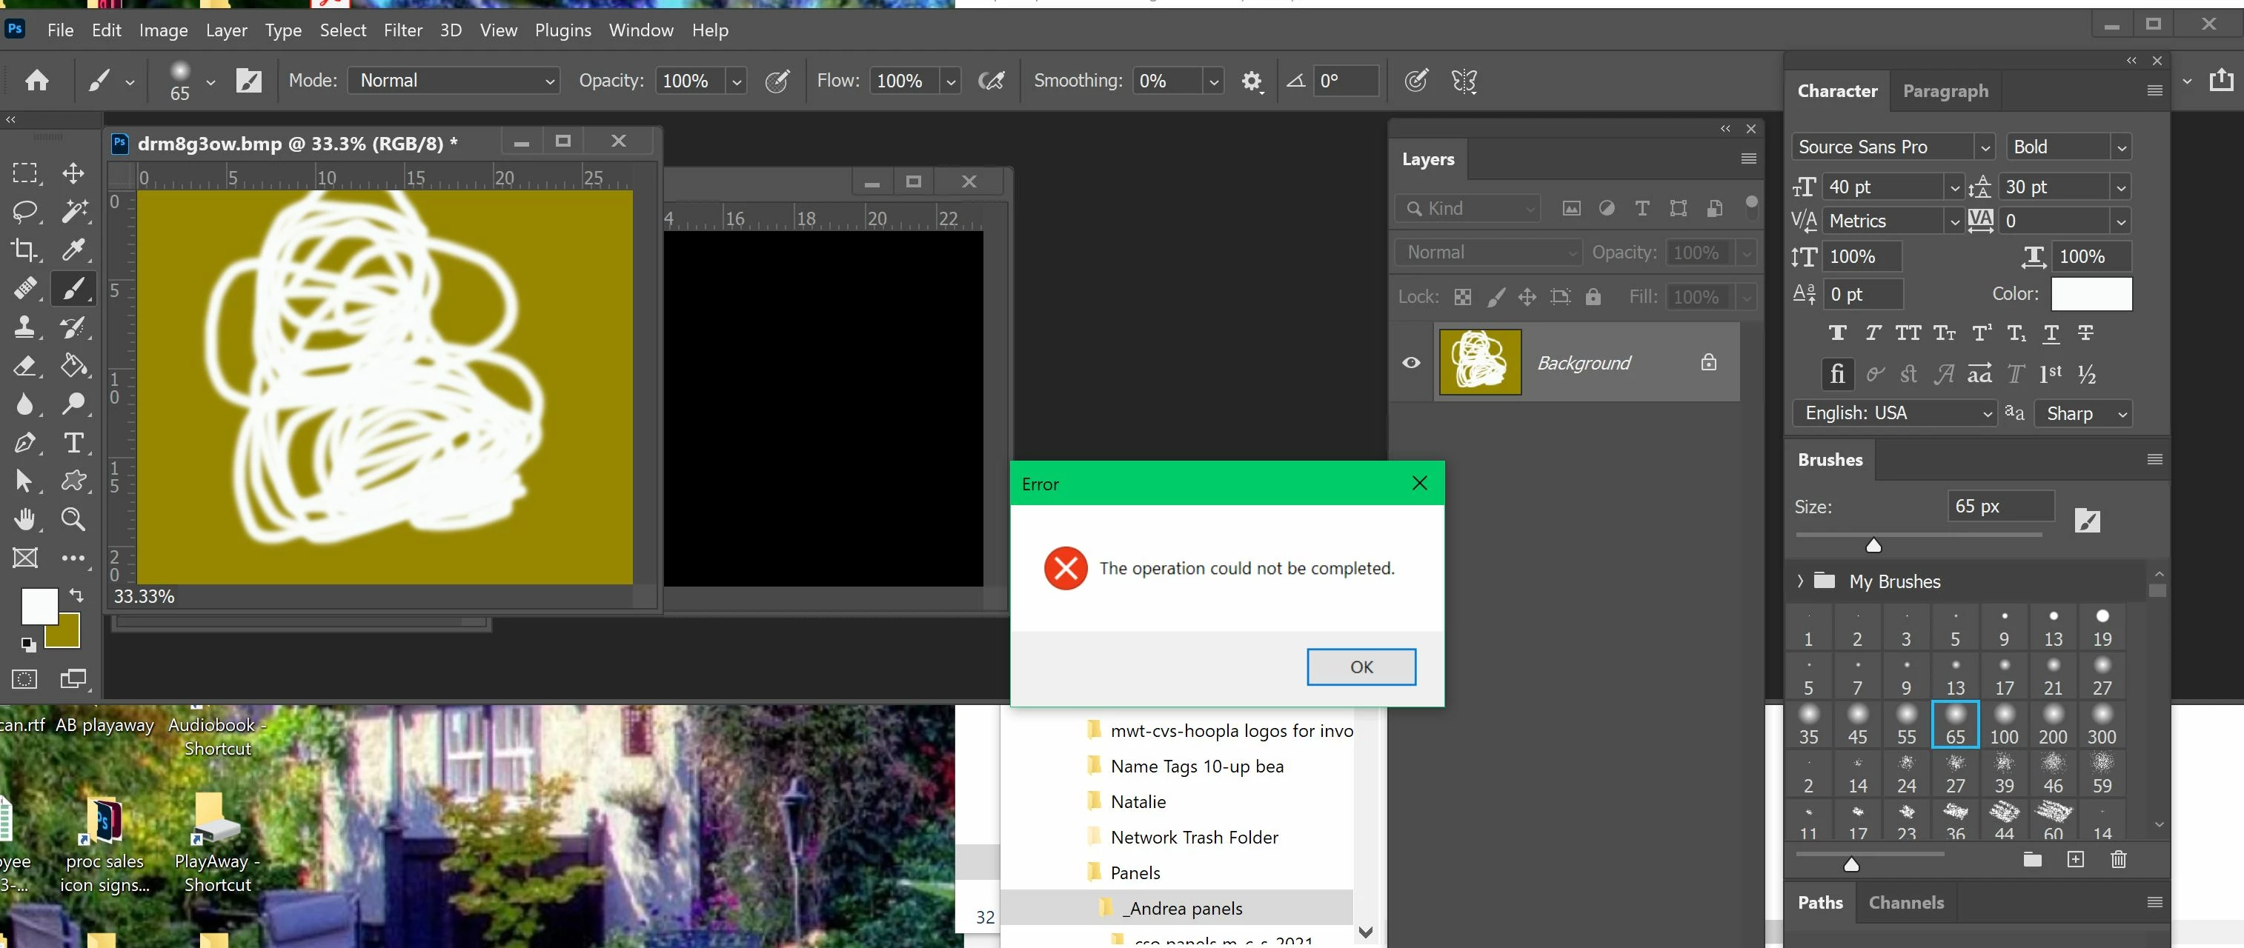The image size is (2244, 948).
Task: Switch to the Channels tab
Action: (x=1906, y=903)
